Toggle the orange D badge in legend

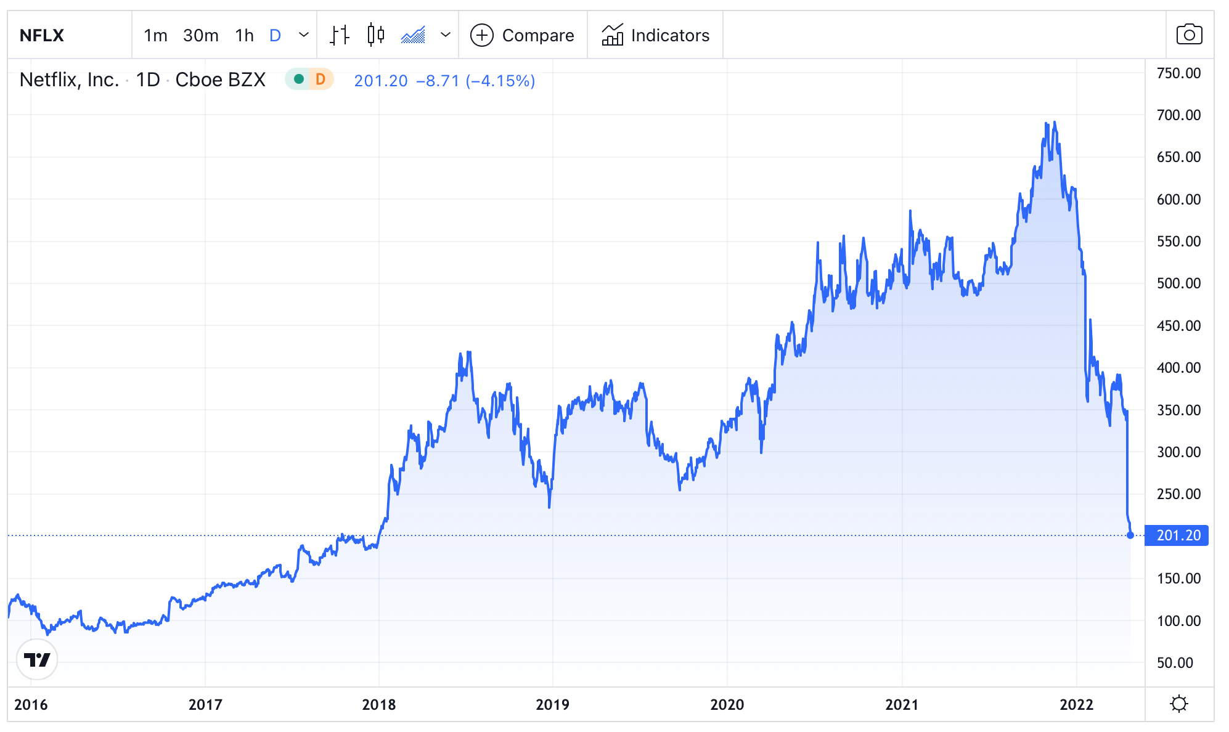[319, 79]
